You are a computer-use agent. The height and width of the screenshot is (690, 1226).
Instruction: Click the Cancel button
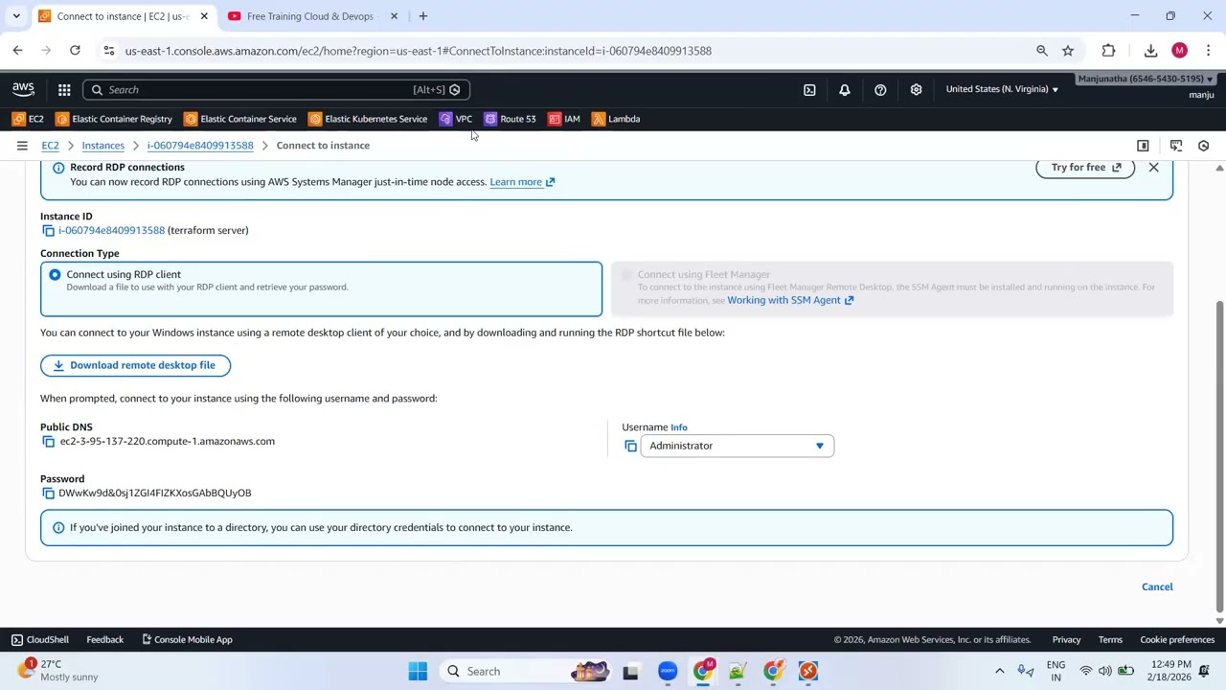(x=1157, y=586)
